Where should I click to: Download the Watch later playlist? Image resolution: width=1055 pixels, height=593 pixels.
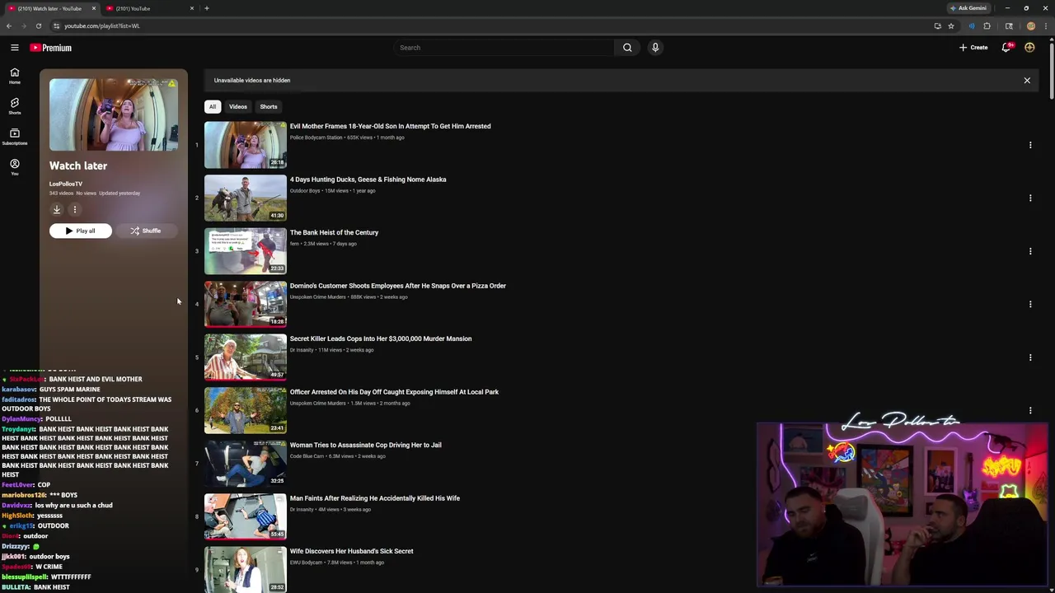click(57, 209)
